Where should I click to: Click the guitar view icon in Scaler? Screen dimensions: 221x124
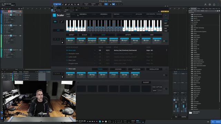click(x=61, y=22)
